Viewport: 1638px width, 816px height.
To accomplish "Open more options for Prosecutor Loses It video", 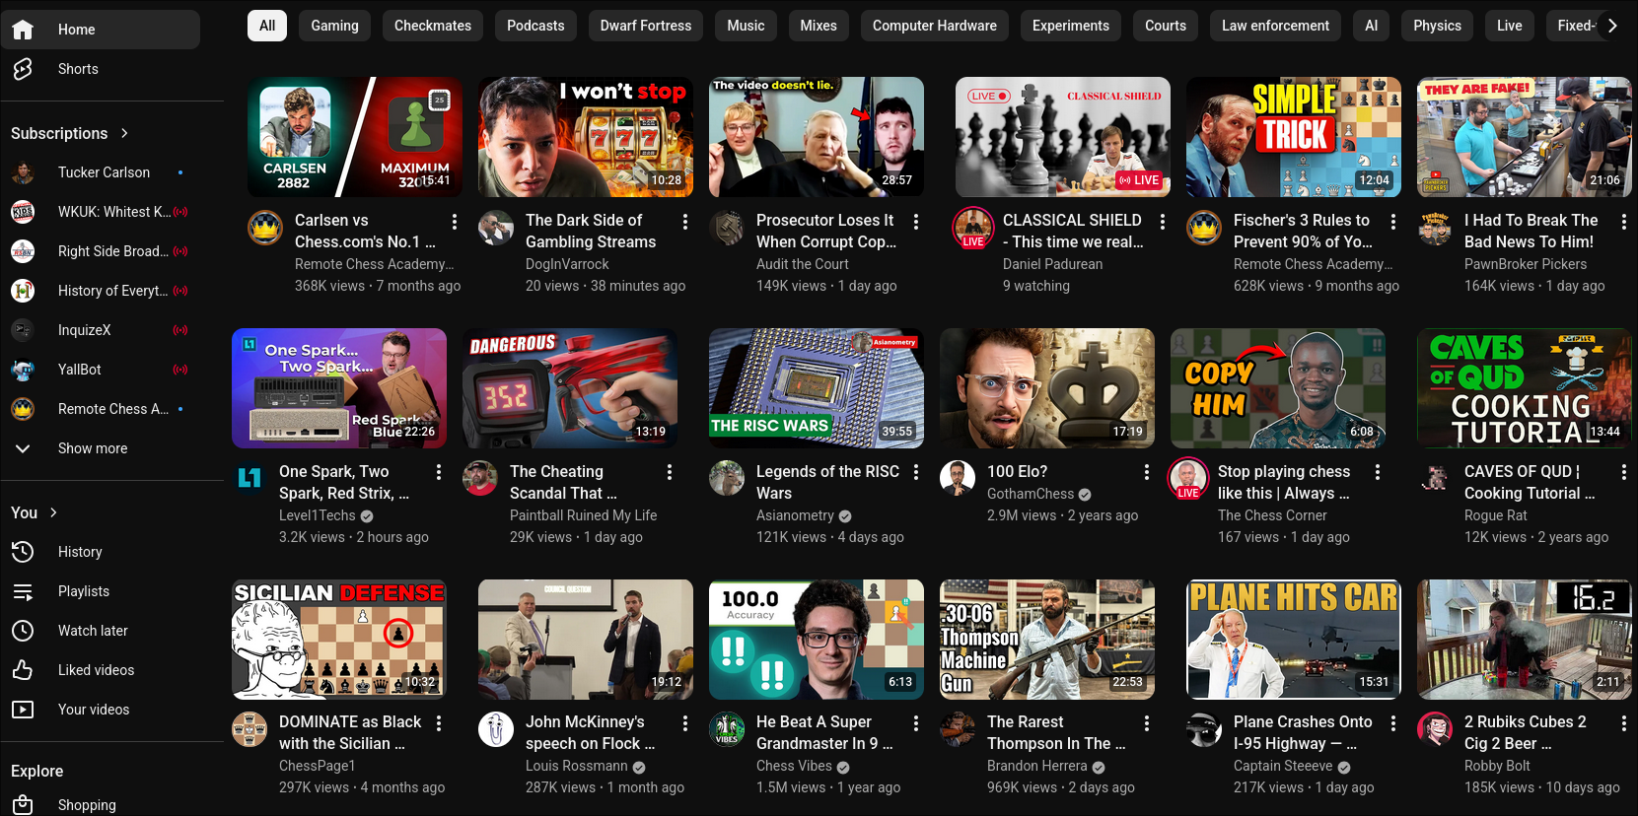I will click(916, 222).
